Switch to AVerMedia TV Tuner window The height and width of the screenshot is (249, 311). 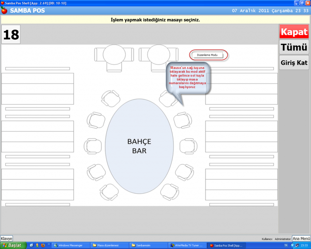click(187, 246)
